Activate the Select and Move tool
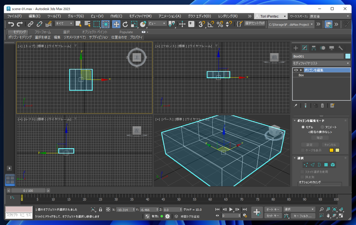Viewport: 356px width, 225px height. (x=116, y=24)
